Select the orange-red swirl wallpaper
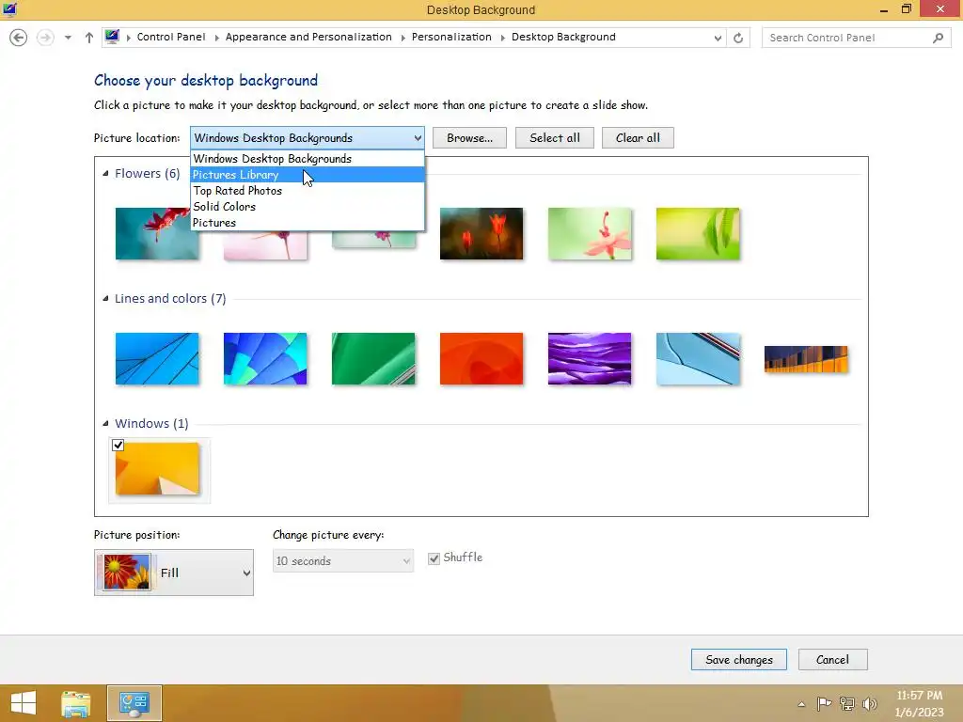The width and height of the screenshot is (963, 722). [x=481, y=358]
